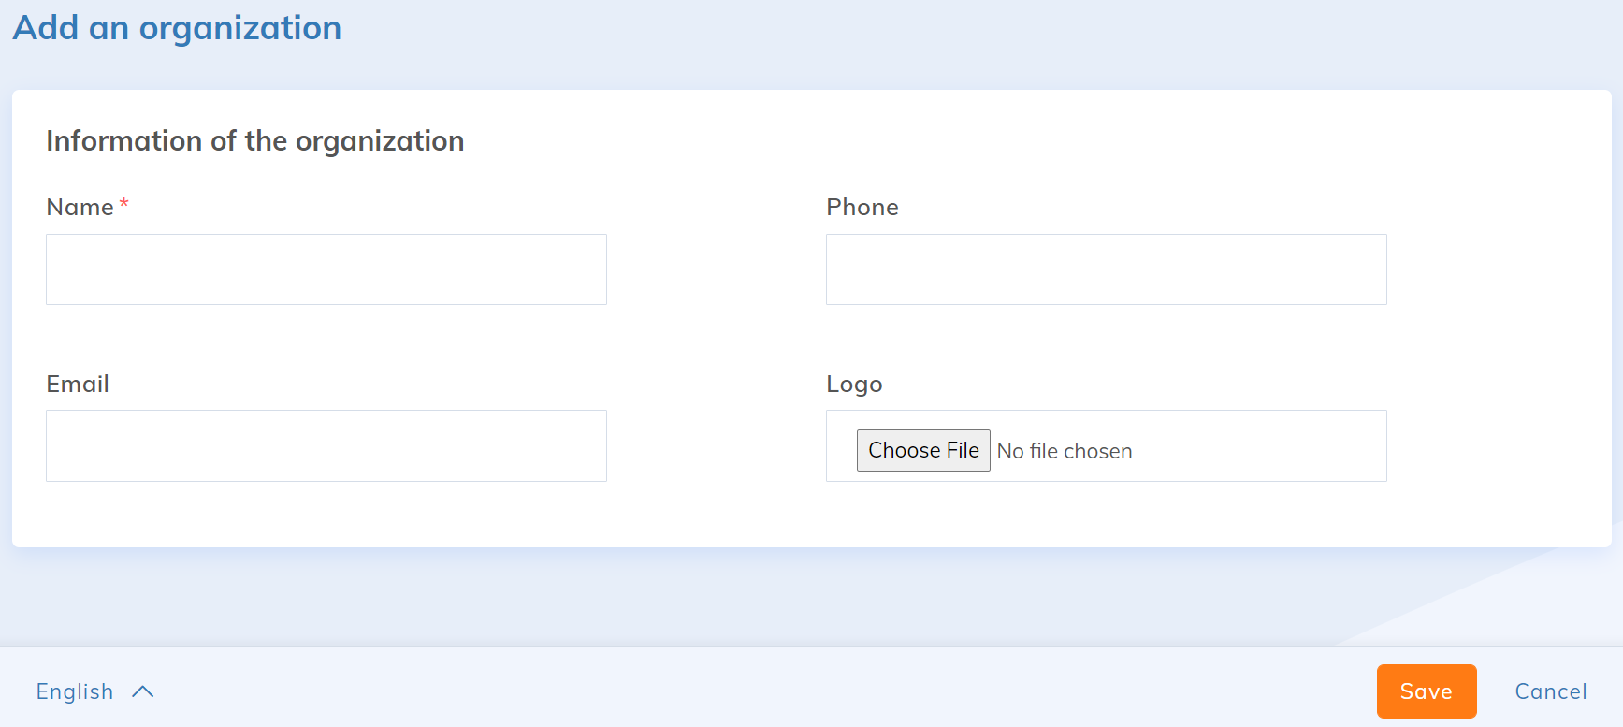Click the Phone field label
The height and width of the screenshot is (727, 1623).
[x=862, y=208]
